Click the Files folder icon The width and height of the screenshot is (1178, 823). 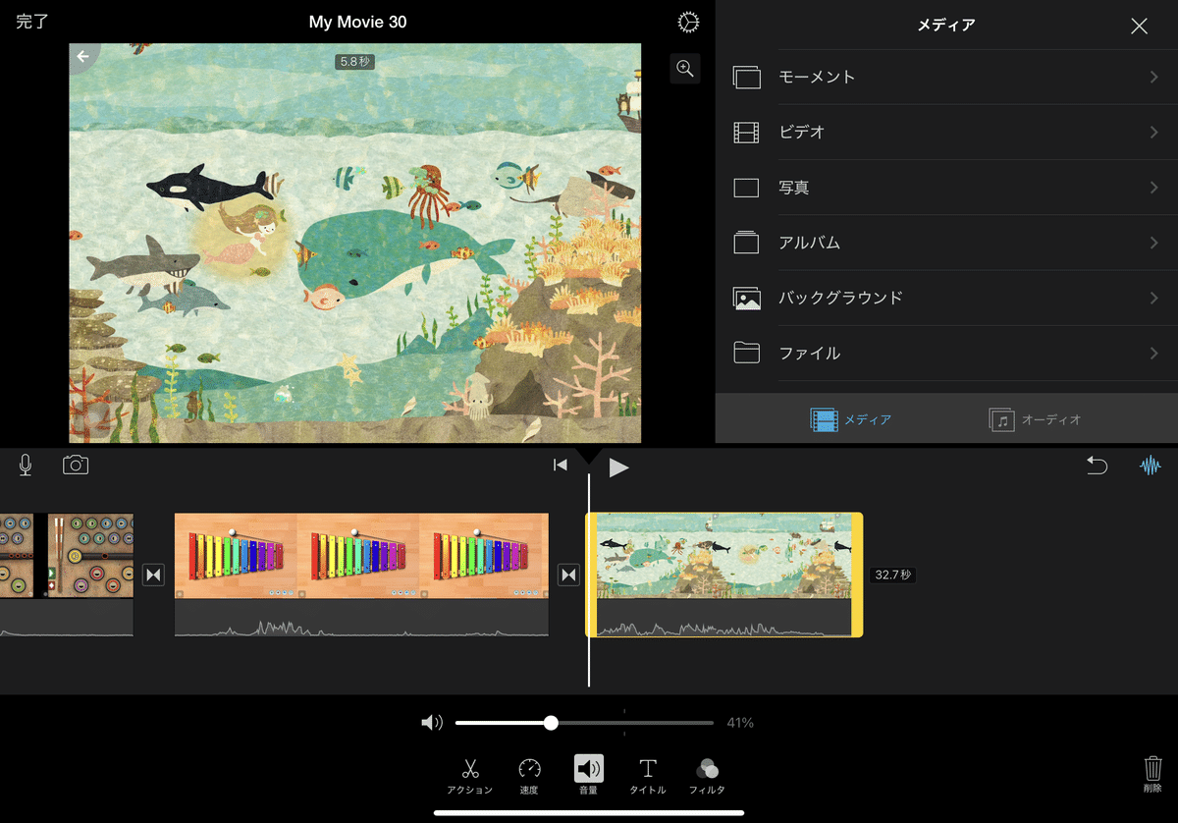pyautogui.click(x=747, y=353)
